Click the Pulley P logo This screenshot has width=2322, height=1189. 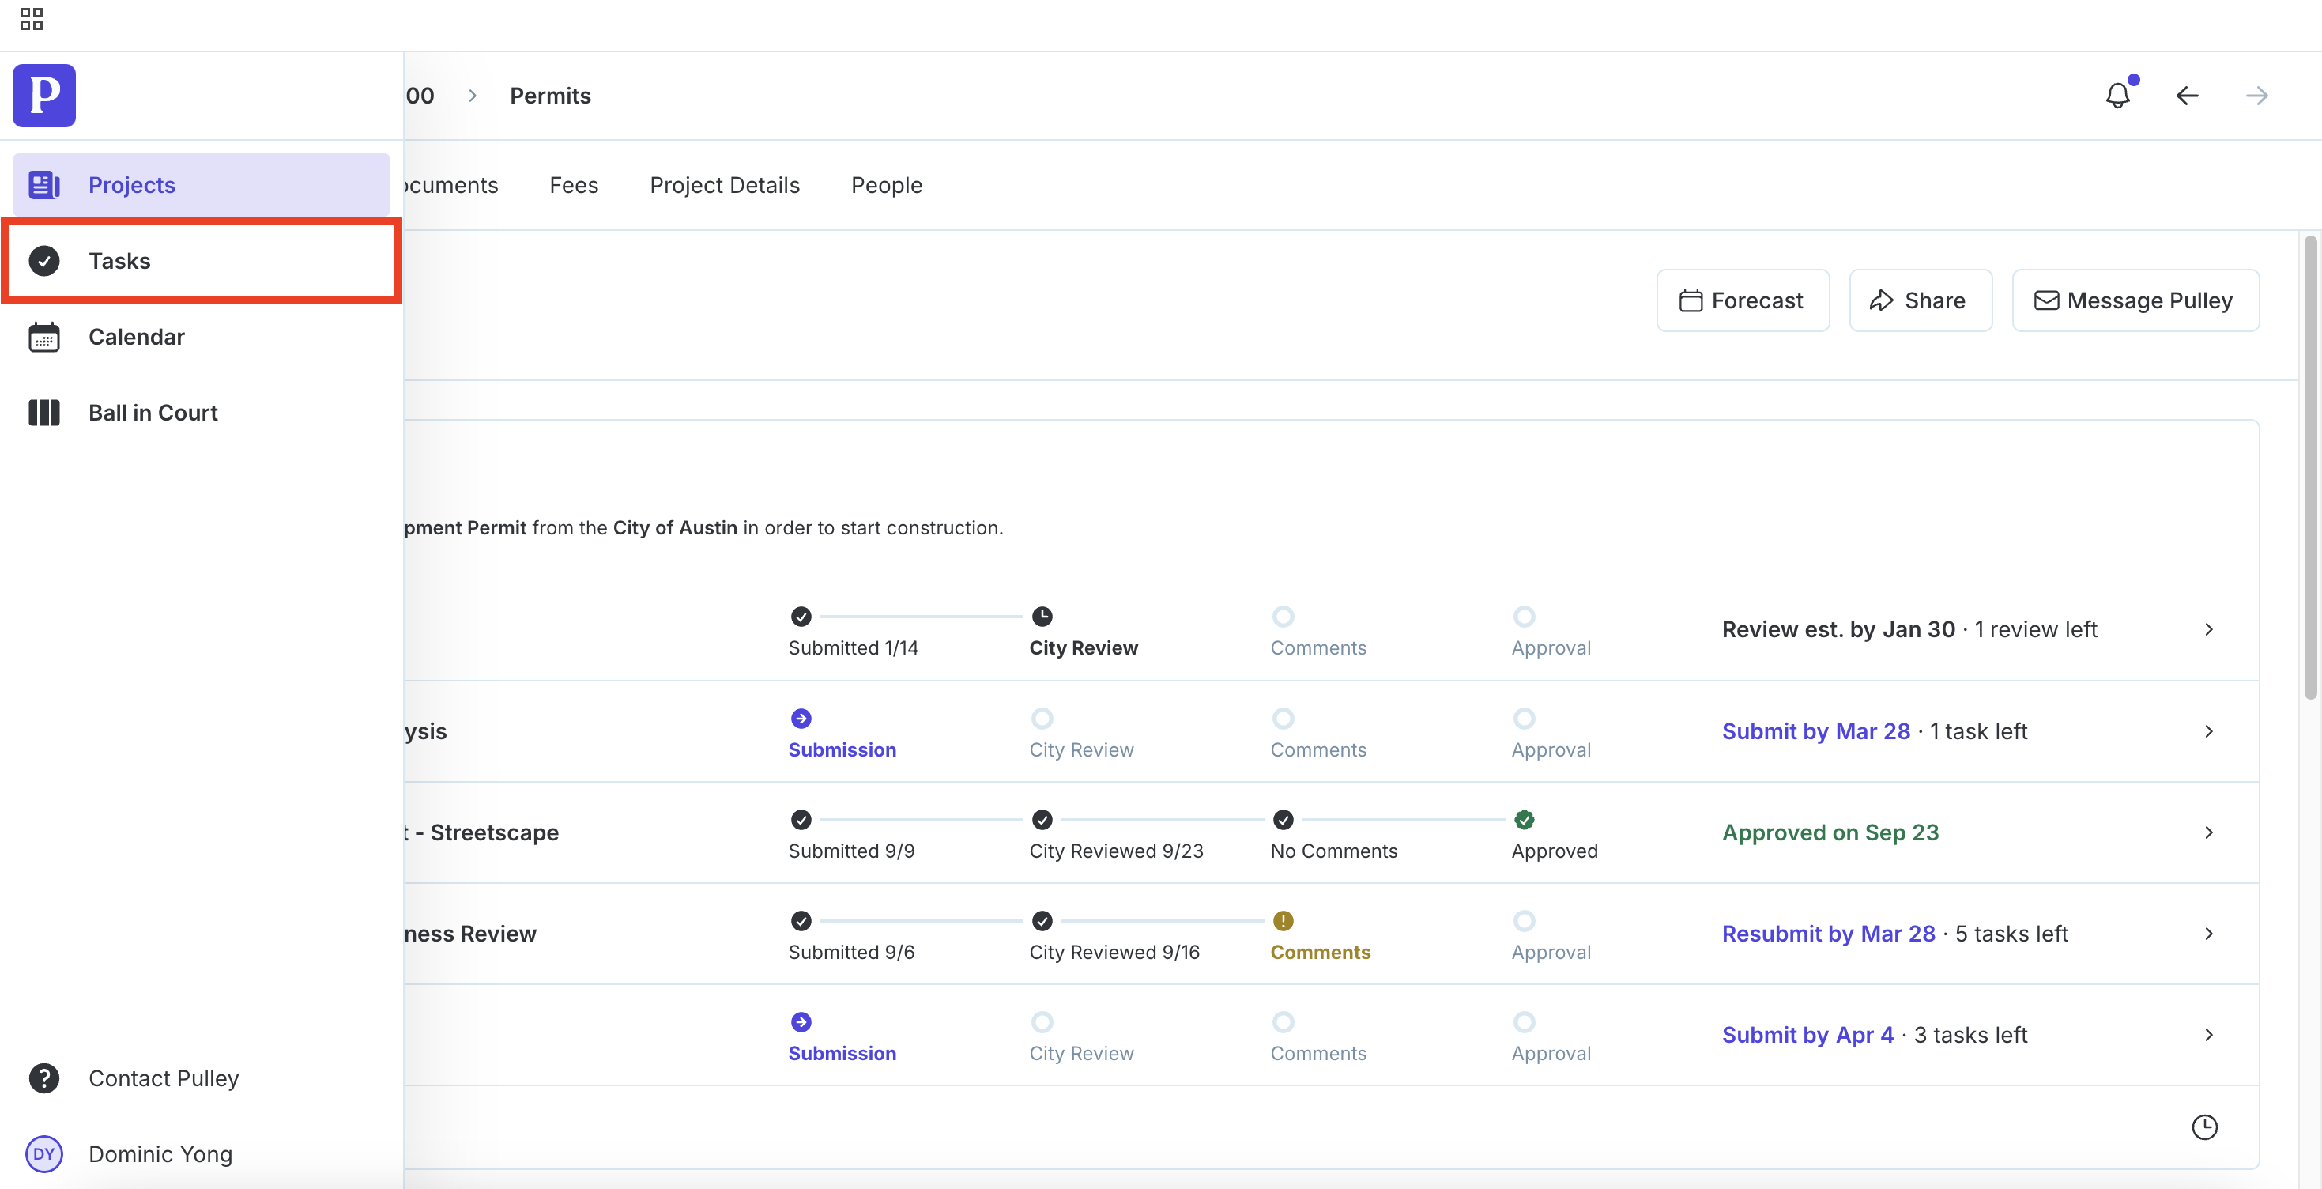click(x=44, y=96)
